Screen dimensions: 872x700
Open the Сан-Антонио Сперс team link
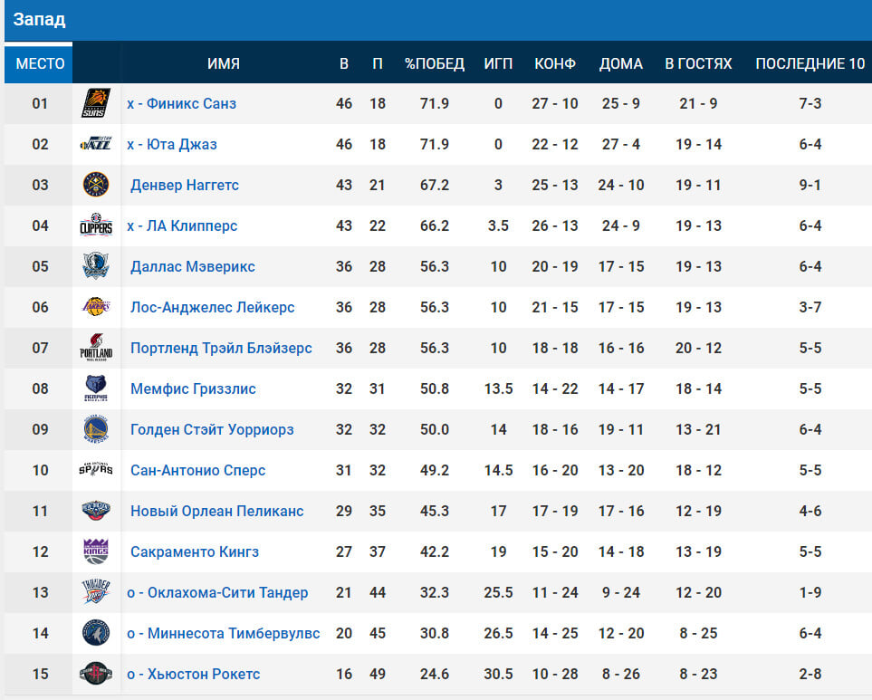pos(198,470)
